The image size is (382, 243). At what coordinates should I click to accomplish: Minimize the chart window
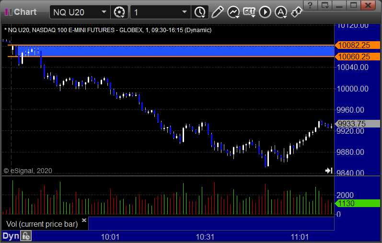[x=339, y=5]
